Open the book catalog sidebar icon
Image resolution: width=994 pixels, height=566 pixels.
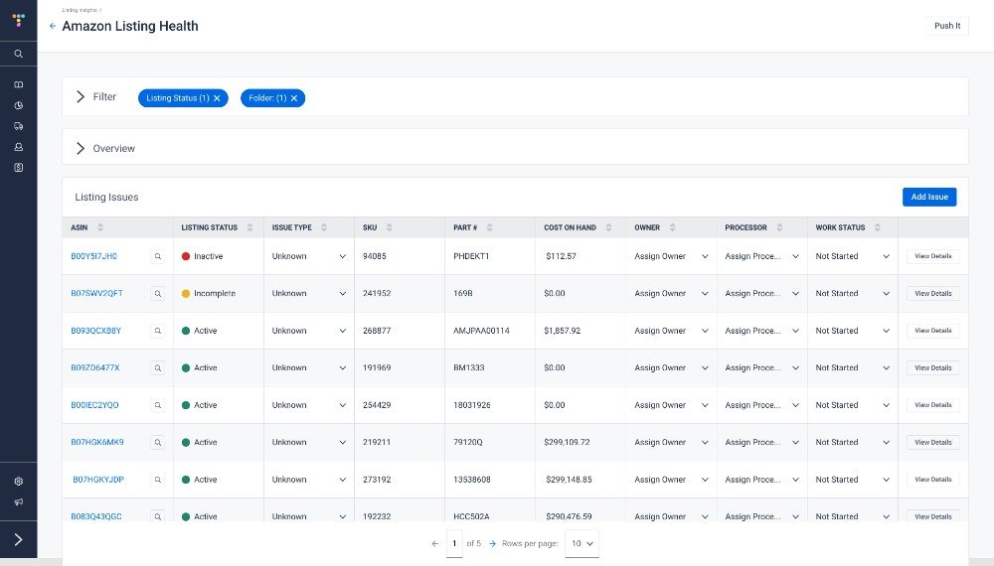(18, 84)
